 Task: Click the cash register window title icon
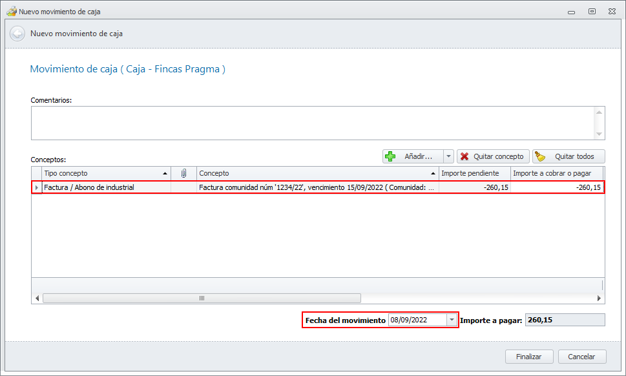(11, 11)
